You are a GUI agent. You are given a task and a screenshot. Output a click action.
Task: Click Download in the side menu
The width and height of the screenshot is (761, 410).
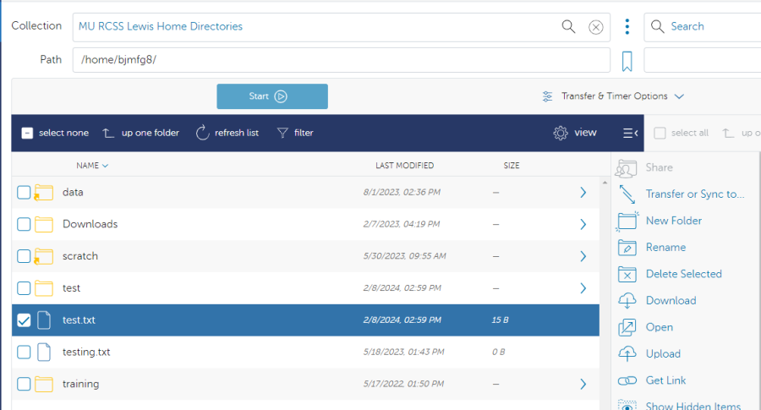point(671,300)
